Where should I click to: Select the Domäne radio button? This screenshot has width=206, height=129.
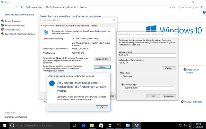coord(123,76)
